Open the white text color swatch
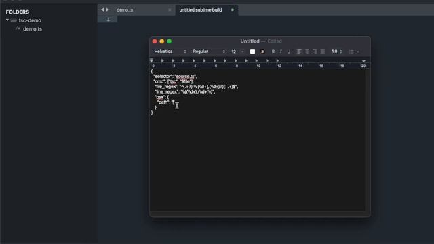 pyautogui.click(x=252, y=52)
